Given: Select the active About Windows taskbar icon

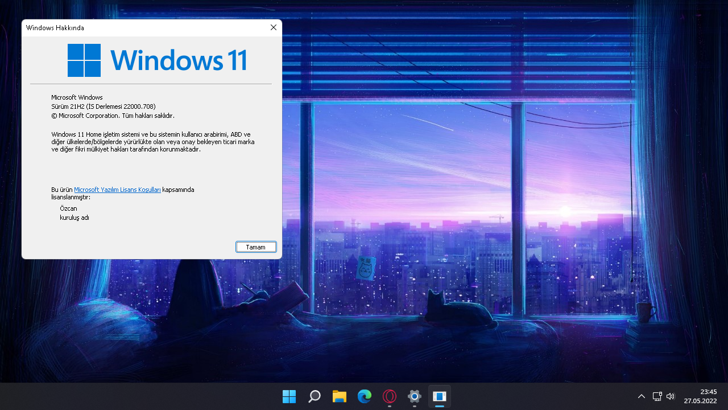Looking at the screenshot, I should pos(439,396).
